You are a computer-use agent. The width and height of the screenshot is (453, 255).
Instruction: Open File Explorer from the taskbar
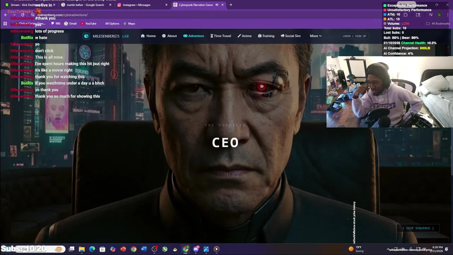click(x=82, y=249)
